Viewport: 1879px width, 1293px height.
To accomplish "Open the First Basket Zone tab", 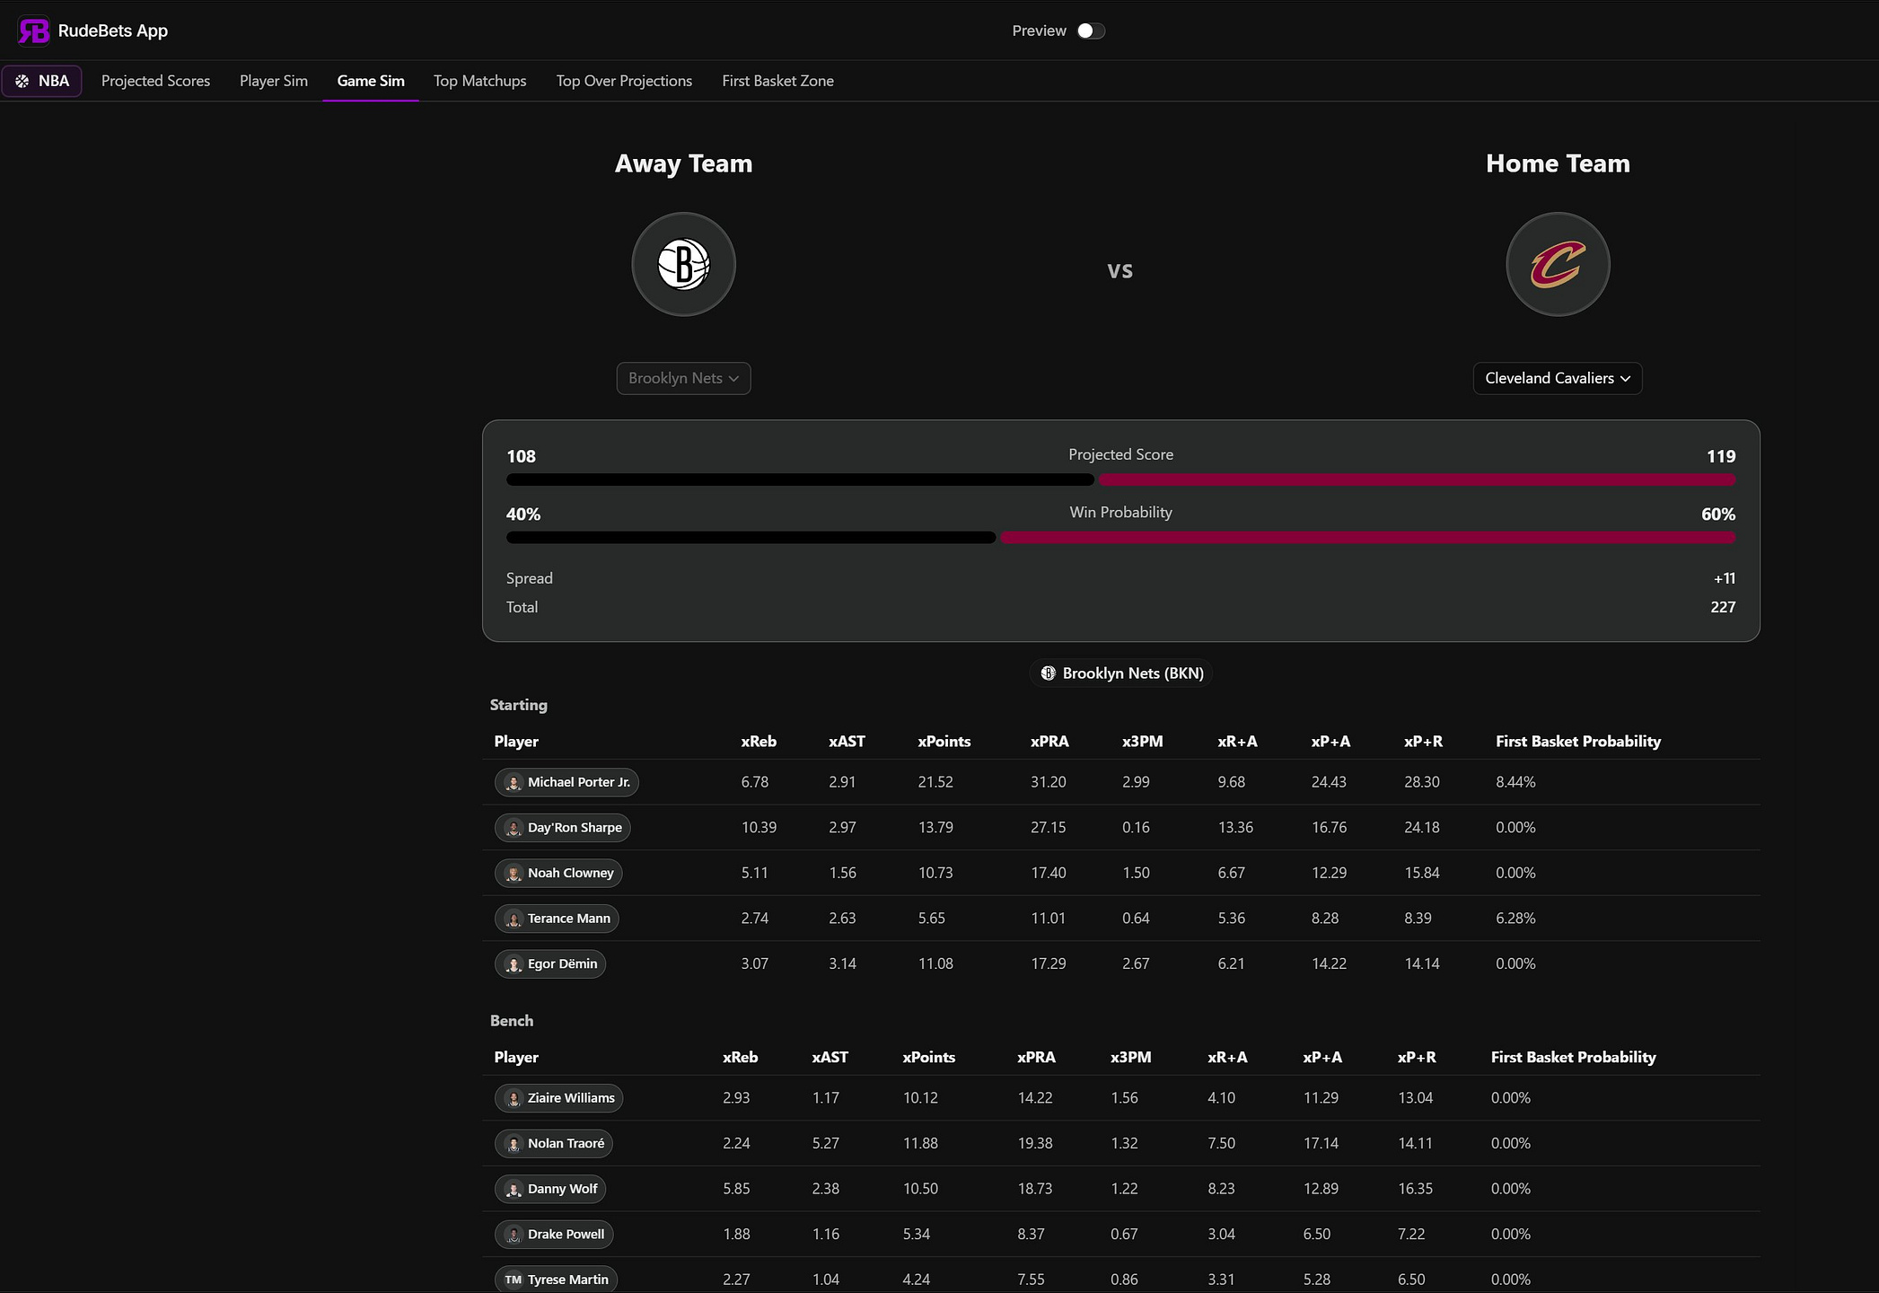I will click(778, 81).
